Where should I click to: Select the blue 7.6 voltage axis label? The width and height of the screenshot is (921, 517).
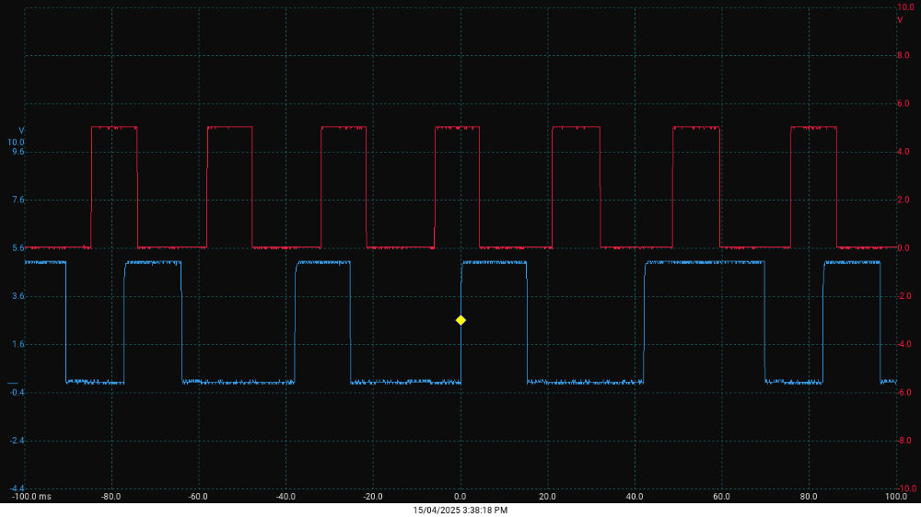(17, 200)
